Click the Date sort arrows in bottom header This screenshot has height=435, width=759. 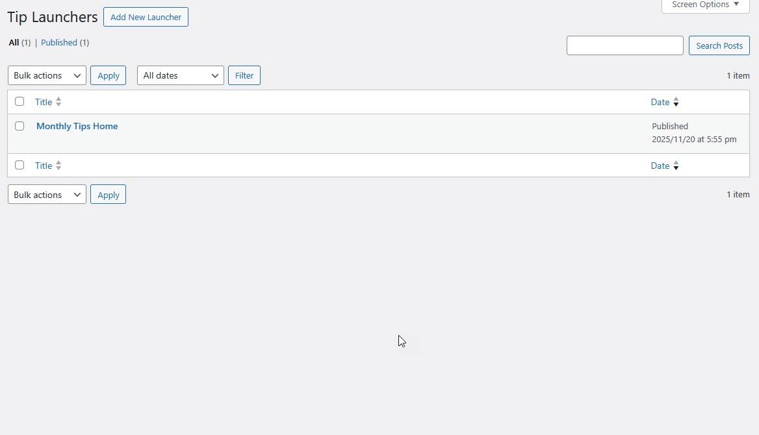coord(676,166)
